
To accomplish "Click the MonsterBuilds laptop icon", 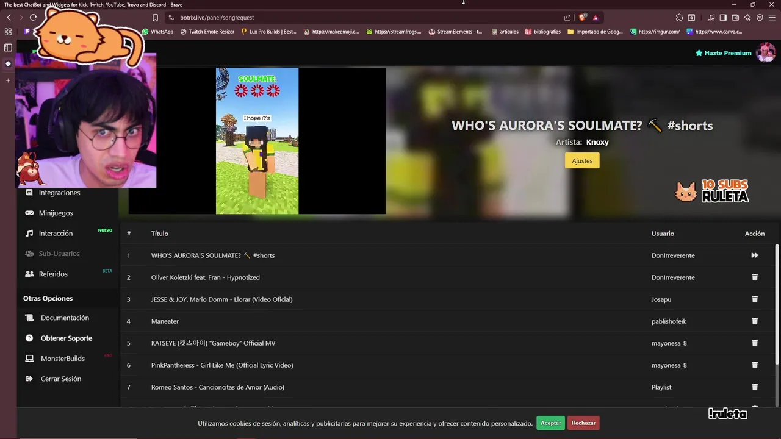I will point(29,359).
